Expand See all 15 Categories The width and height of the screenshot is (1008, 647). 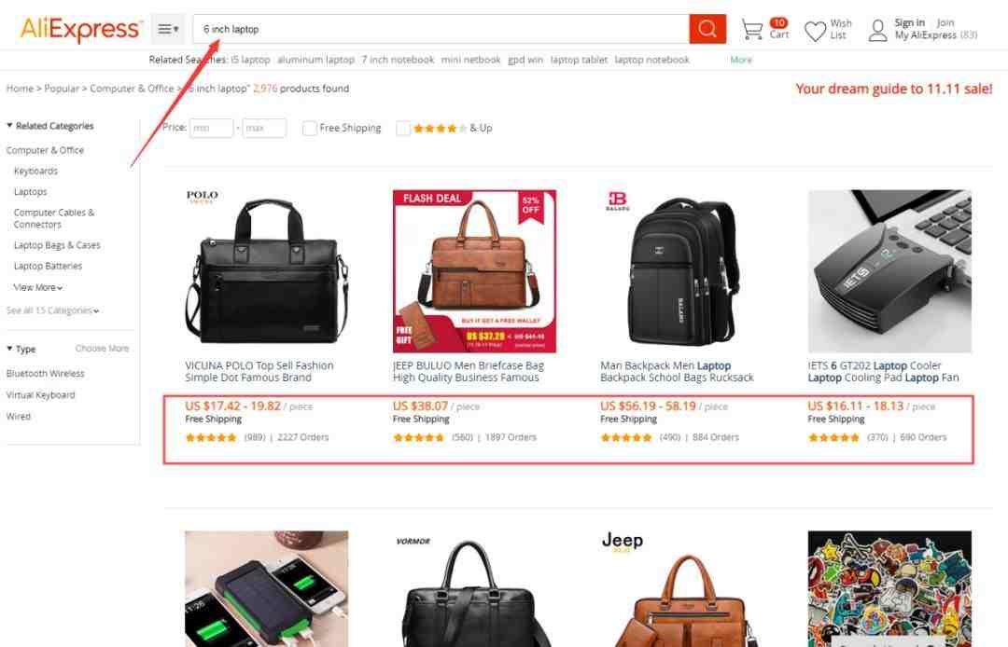[x=52, y=310]
